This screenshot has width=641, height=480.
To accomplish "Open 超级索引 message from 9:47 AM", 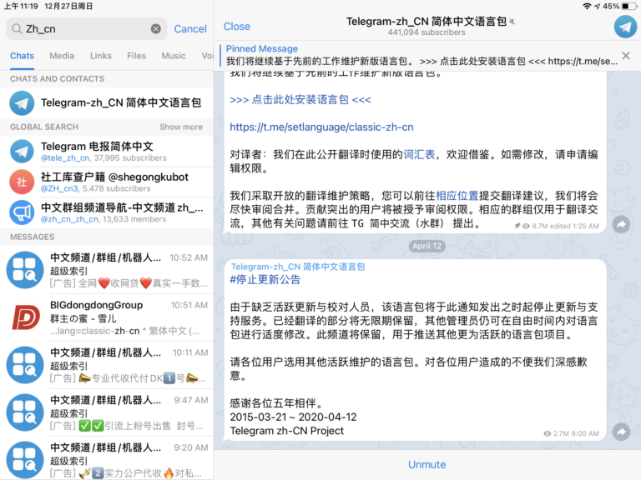I will [x=107, y=412].
